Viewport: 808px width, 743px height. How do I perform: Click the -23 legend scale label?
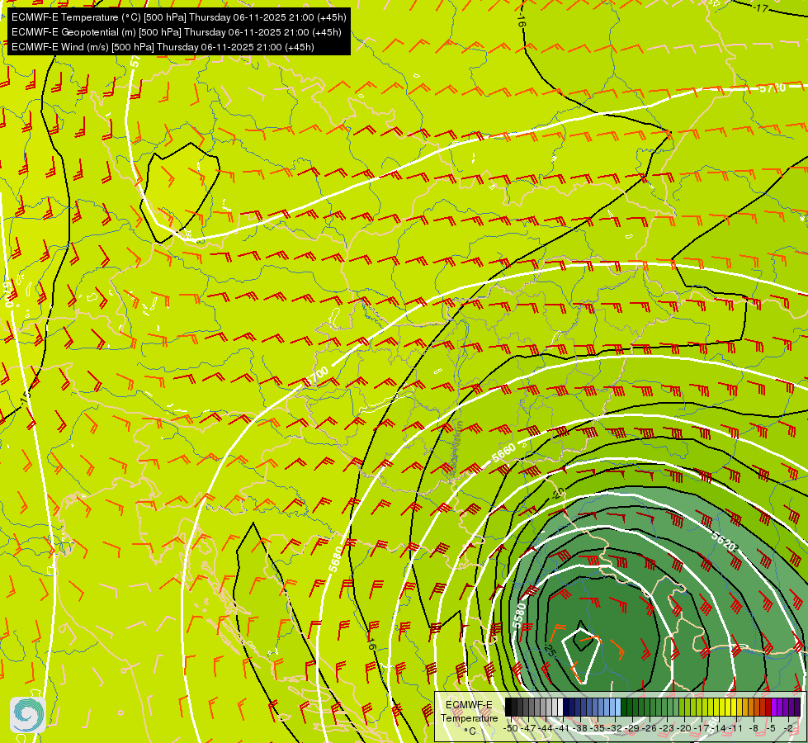[668, 728]
